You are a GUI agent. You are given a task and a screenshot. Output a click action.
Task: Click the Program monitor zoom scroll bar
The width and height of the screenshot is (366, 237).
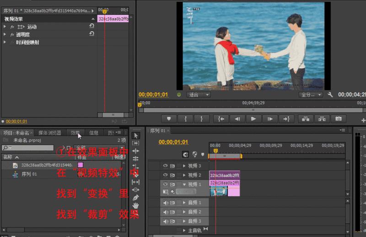[x=253, y=110]
